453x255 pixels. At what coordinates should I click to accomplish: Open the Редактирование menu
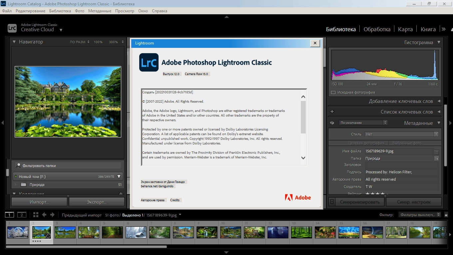click(30, 11)
